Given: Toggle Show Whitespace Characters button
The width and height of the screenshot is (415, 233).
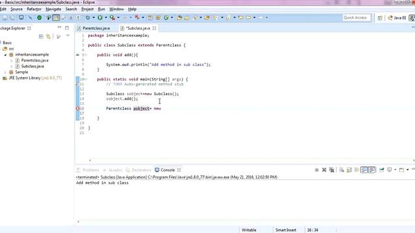Looking at the screenshot, I should 78,17.
